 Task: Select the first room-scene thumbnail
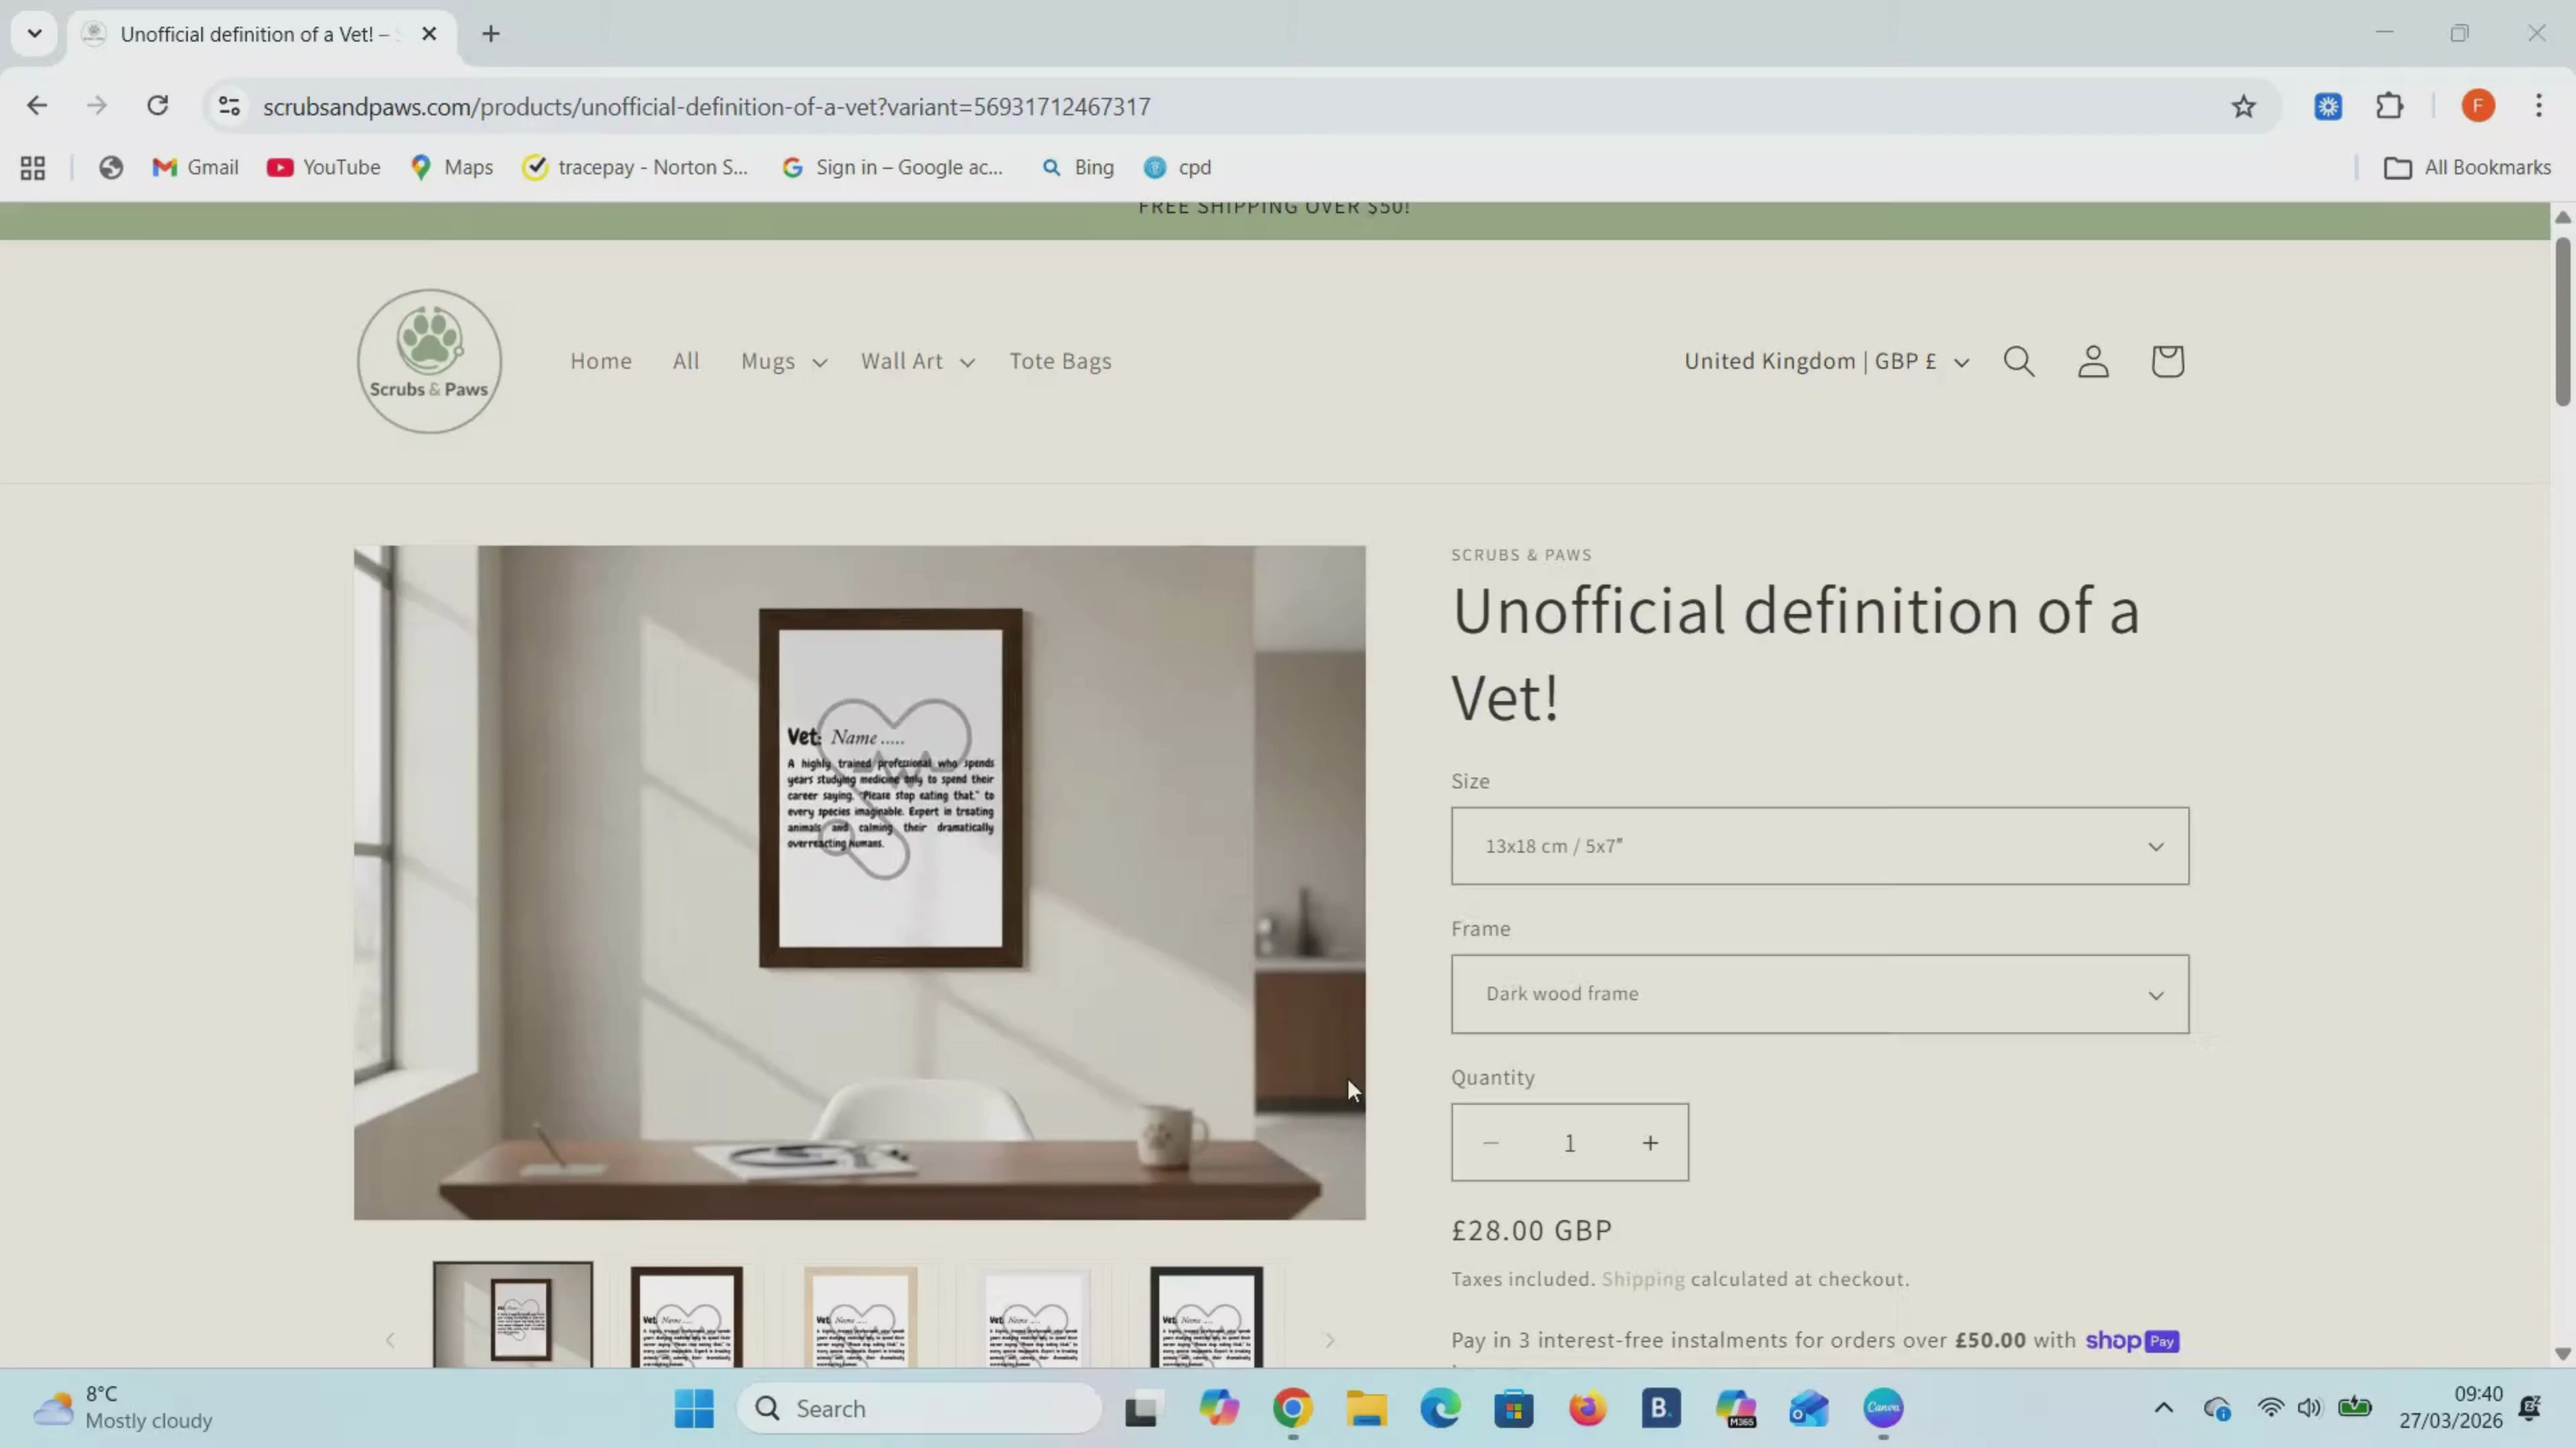[513, 1315]
